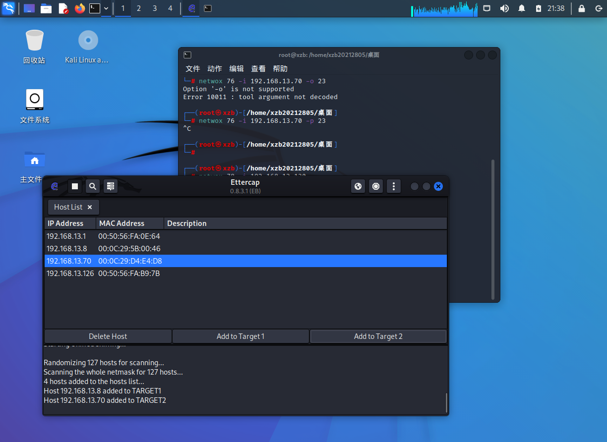Open Ettercap three-dot options menu

394,186
